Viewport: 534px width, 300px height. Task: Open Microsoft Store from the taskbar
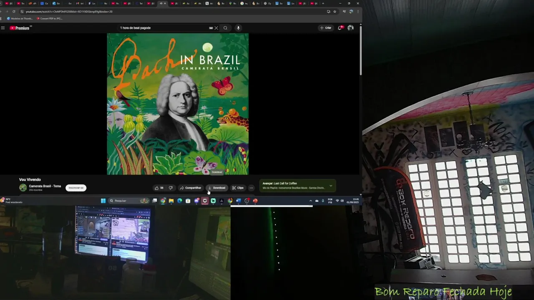tap(188, 201)
